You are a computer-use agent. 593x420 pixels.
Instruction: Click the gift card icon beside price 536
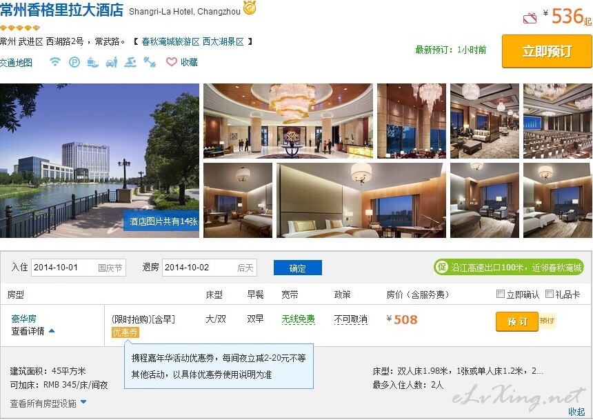tap(530, 18)
